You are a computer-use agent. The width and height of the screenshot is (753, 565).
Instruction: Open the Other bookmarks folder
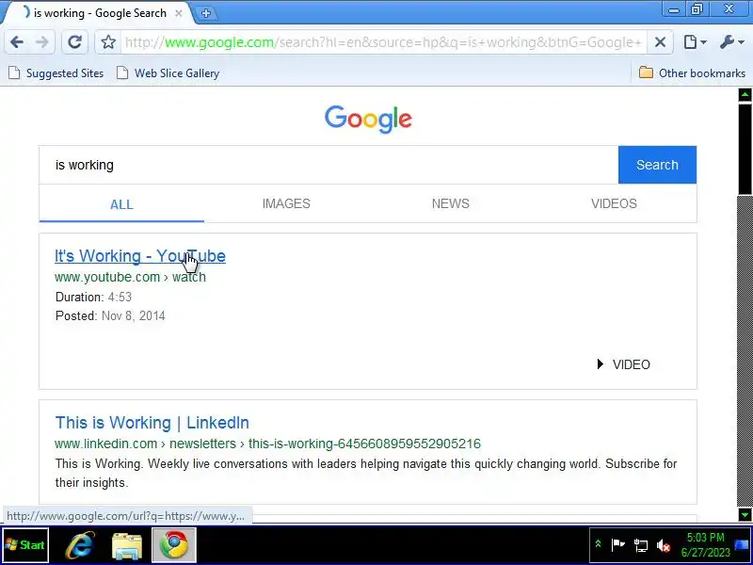point(692,73)
